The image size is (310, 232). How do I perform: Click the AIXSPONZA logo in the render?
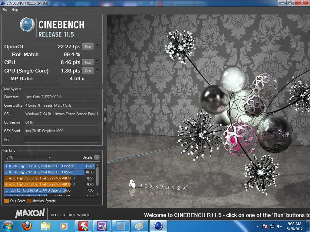coord(158,185)
